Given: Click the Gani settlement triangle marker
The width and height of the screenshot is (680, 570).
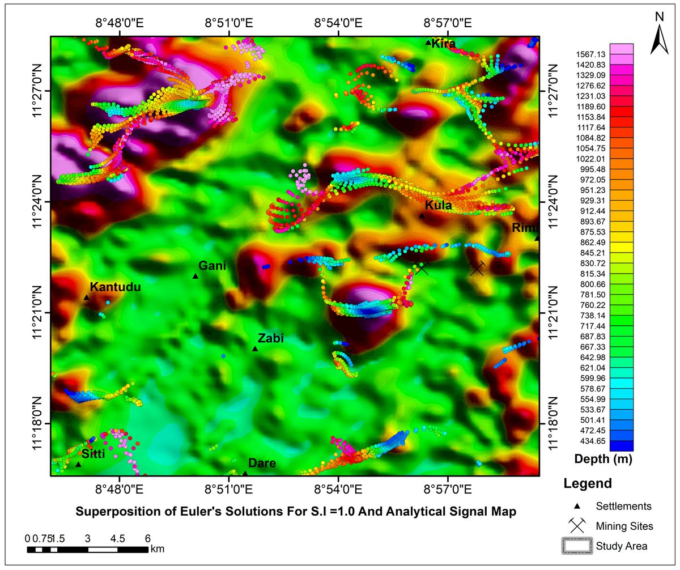Looking at the screenshot, I should (195, 276).
